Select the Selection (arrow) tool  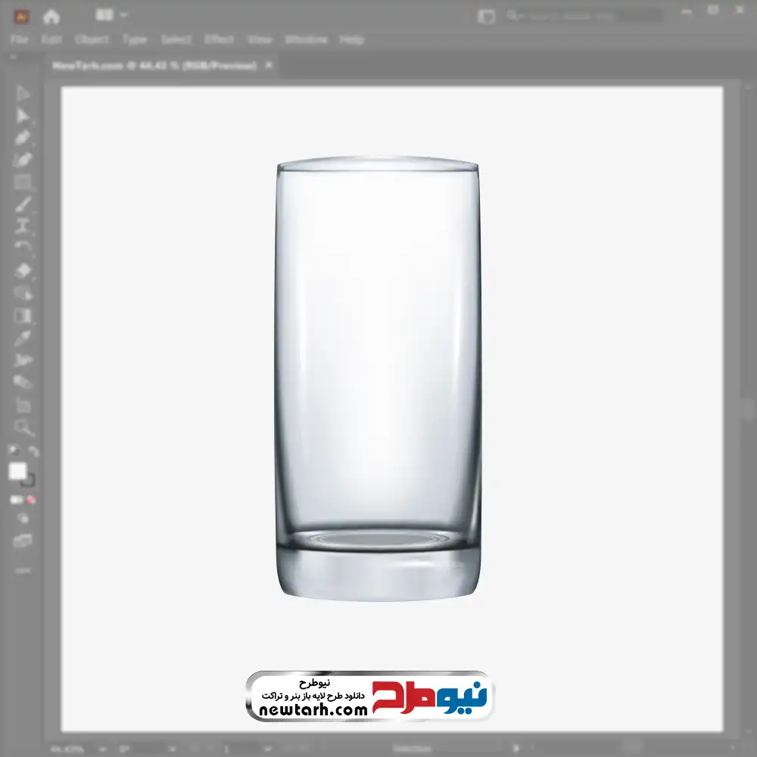(x=23, y=93)
